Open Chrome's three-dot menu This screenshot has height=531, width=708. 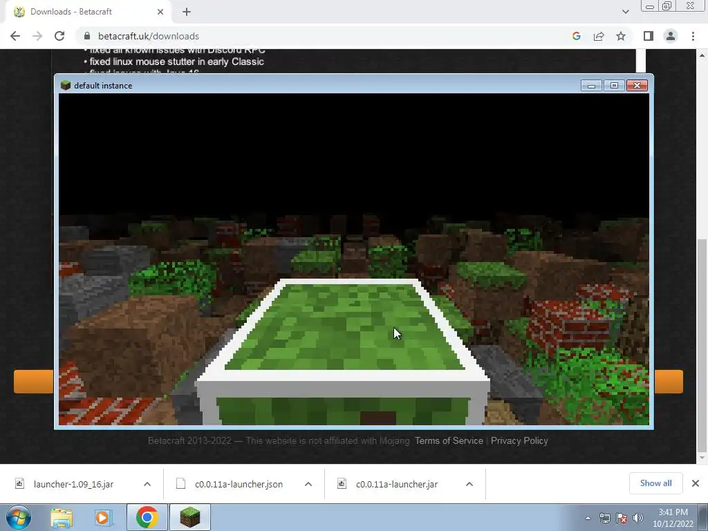tap(693, 36)
